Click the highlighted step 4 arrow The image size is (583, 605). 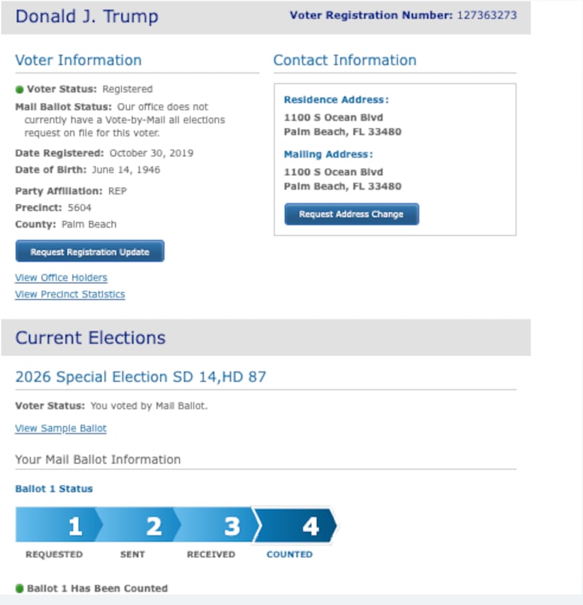297,525
